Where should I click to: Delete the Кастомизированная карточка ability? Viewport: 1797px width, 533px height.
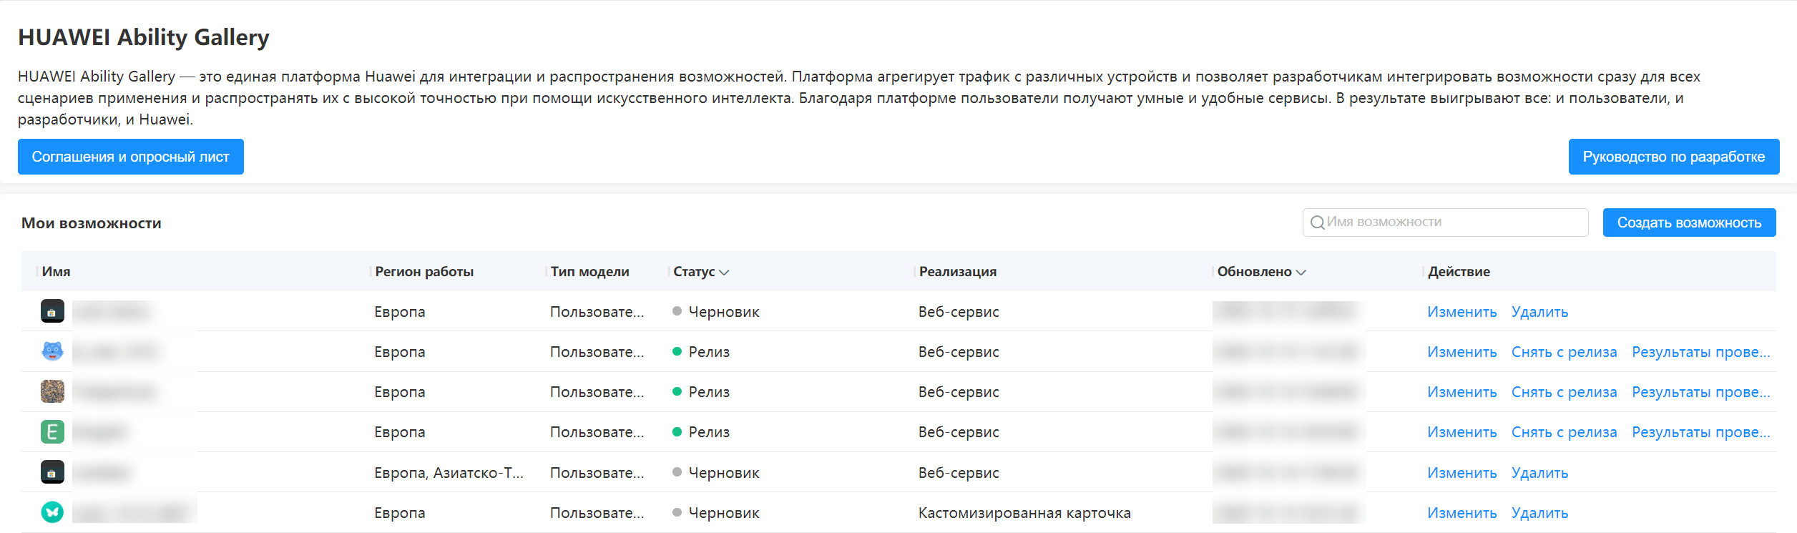coord(1539,513)
